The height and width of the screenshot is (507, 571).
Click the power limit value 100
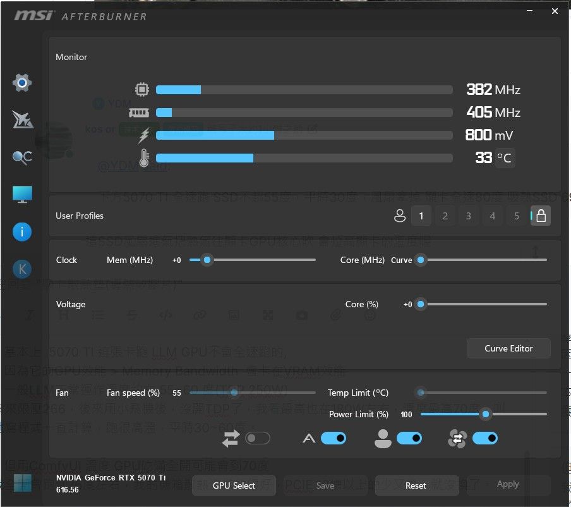[x=406, y=415]
